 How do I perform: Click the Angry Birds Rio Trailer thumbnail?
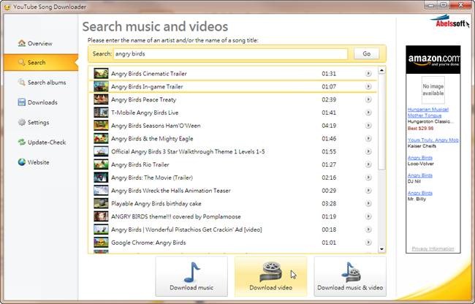101,164
